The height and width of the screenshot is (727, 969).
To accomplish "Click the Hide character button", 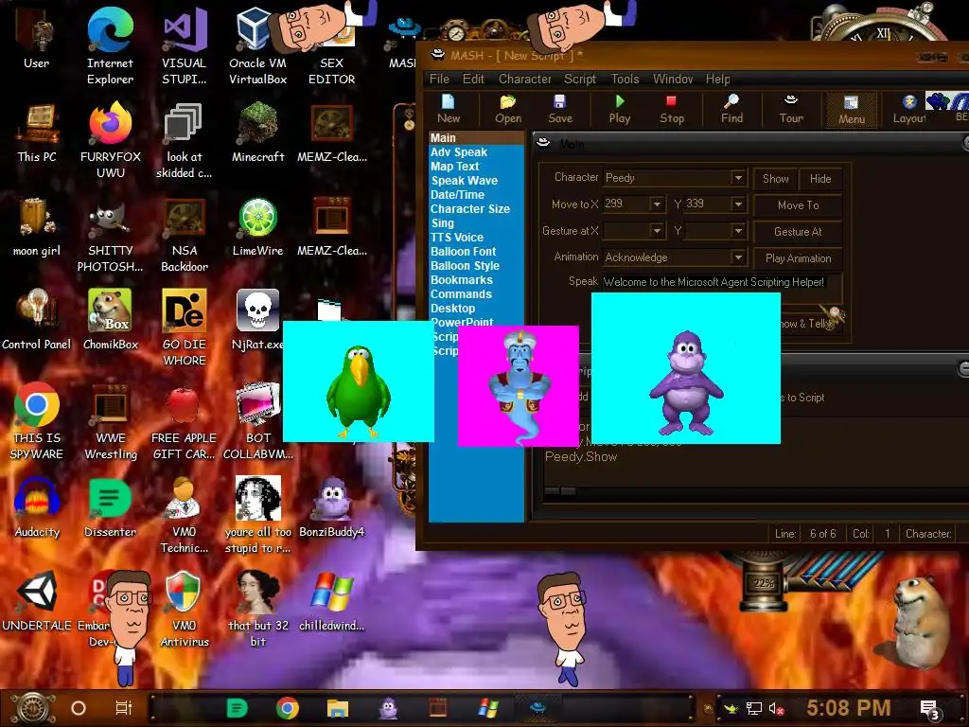I will click(820, 179).
